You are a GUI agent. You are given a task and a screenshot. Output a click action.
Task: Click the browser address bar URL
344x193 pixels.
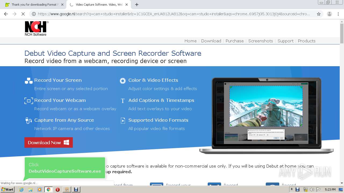coord(174,14)
